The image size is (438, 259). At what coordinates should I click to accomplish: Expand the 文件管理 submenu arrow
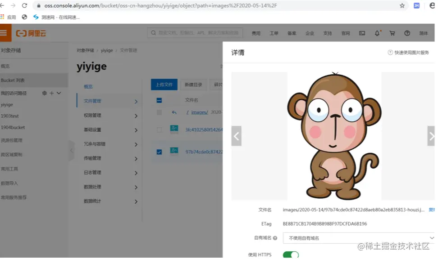(x=136, y=102)
